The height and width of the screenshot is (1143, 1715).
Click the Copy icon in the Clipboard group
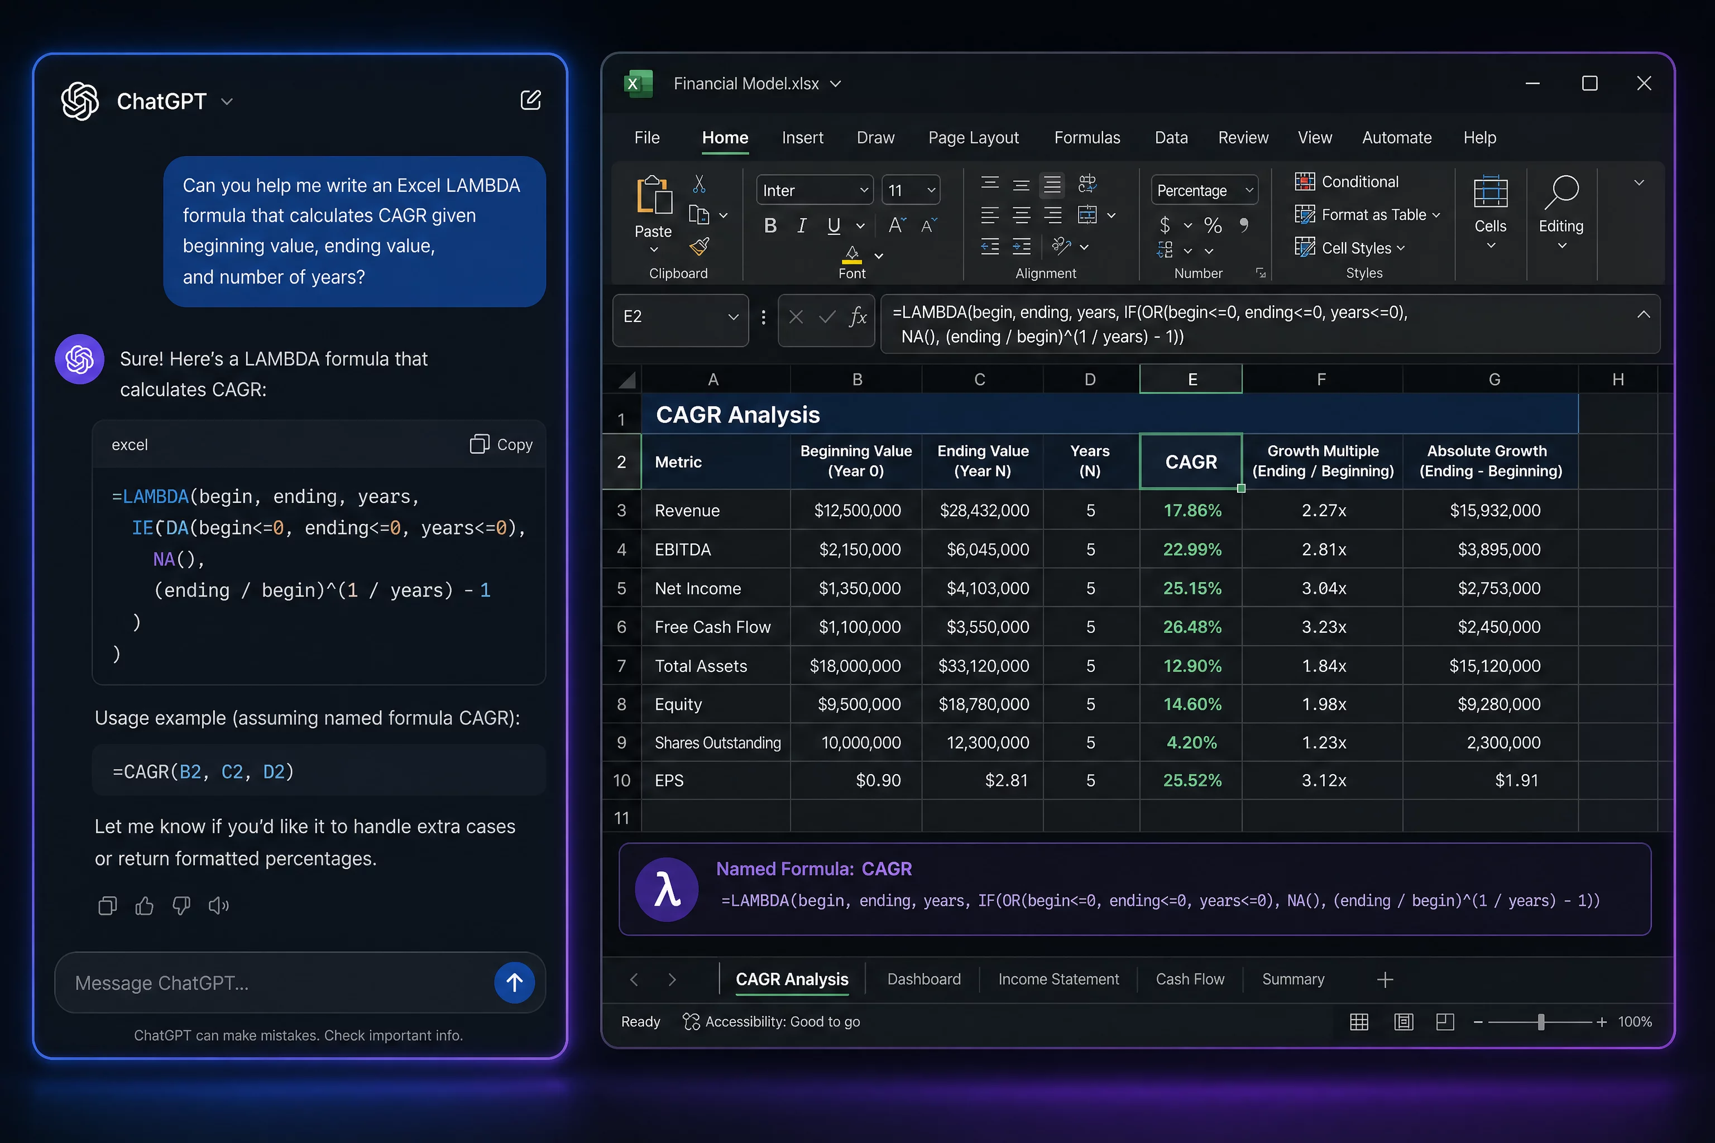click(x=698, y=214)
